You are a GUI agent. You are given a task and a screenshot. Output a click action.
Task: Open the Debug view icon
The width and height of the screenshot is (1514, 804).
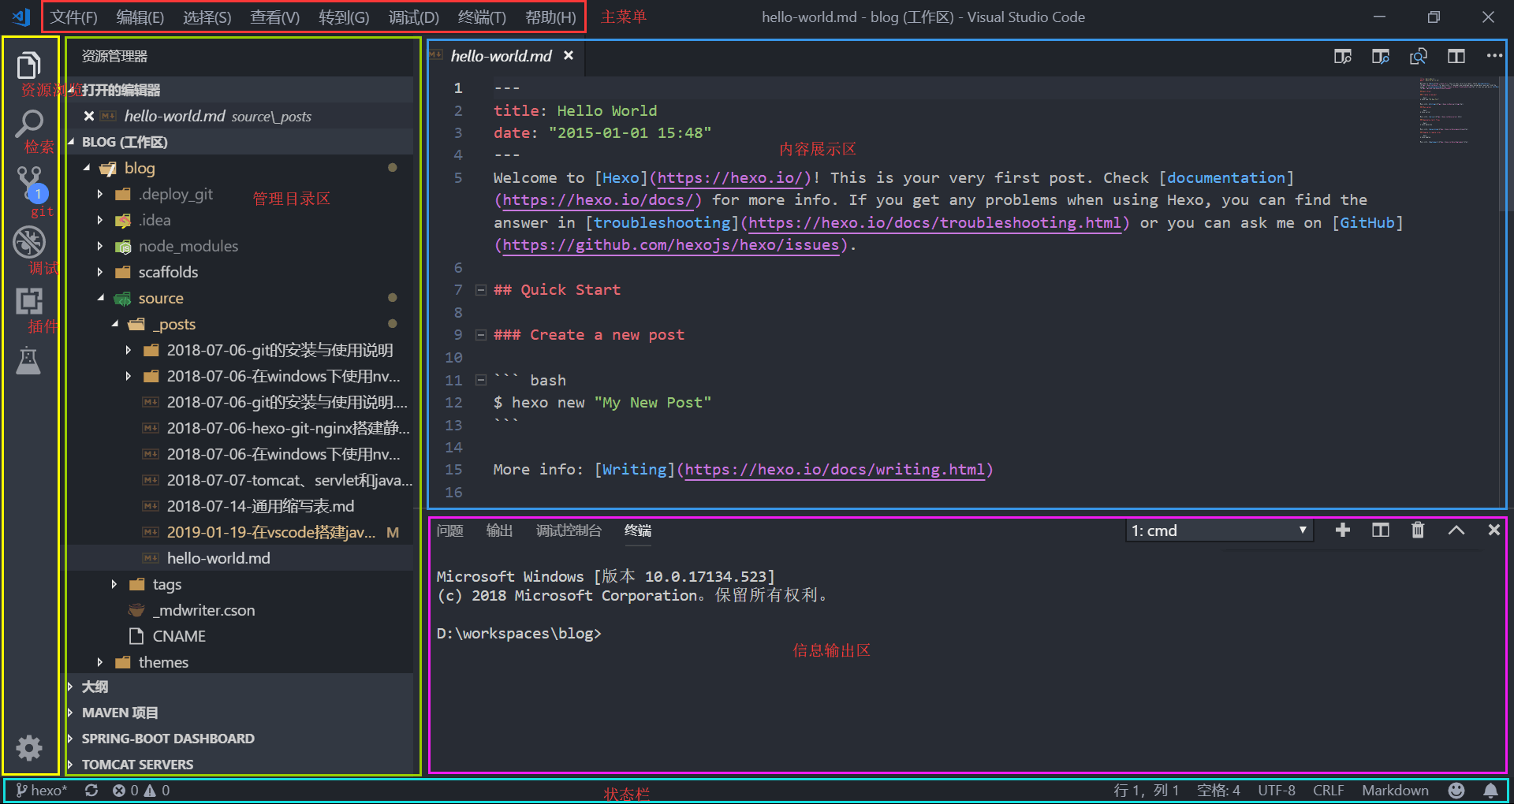pyautogui.click(x=29, y=242)
